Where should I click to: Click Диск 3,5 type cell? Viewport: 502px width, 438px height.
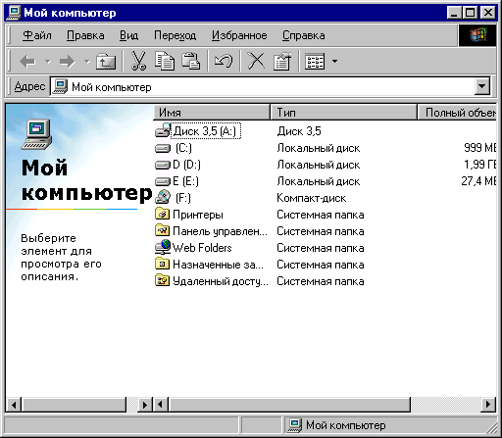[x=299, y=131]
